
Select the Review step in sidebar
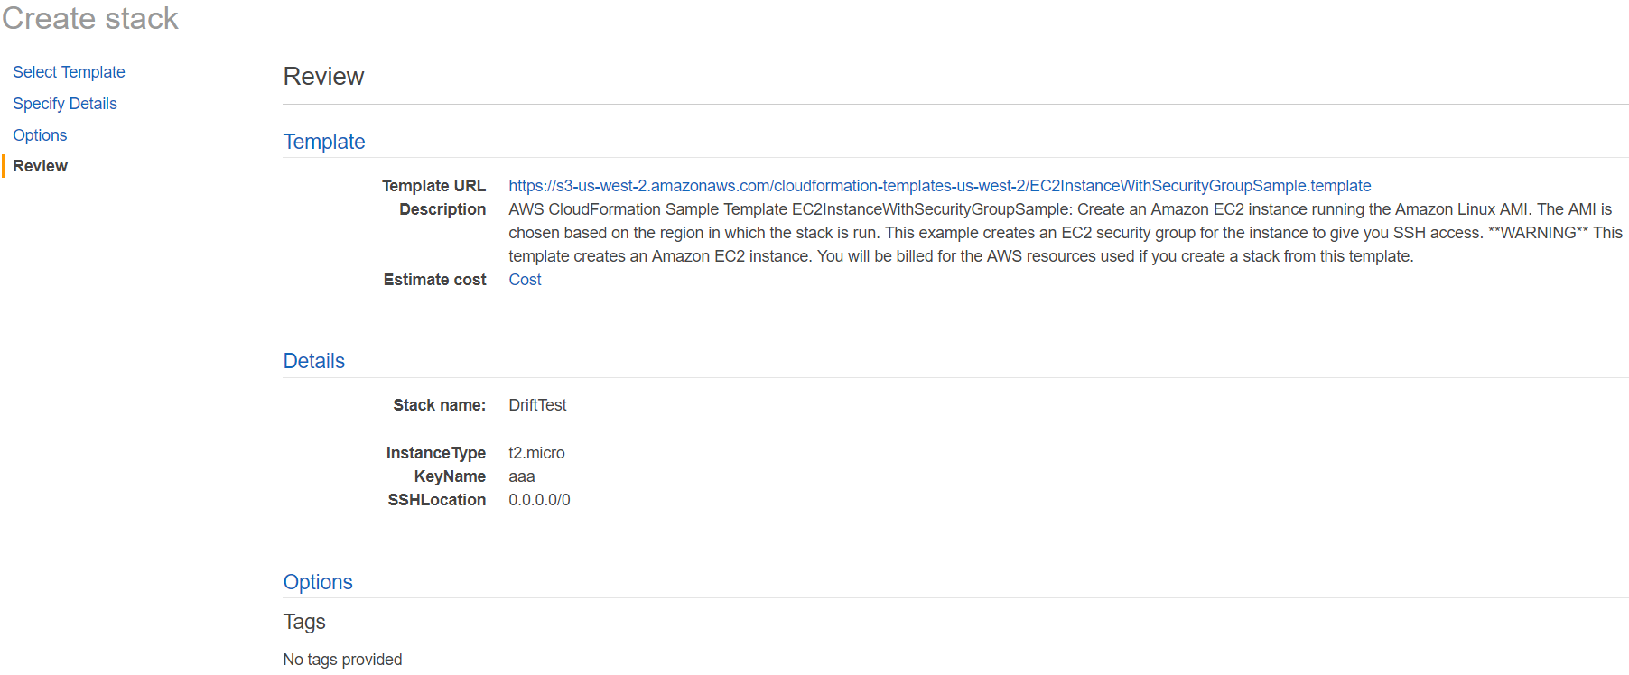pos(41,166)
